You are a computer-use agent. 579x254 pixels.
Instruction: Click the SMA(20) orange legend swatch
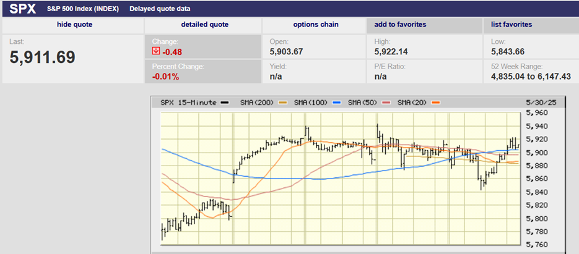436,103
